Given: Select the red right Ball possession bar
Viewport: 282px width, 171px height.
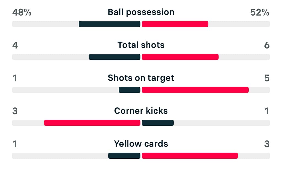Looking at the screenshot, I should pyautogui.click(x=175, y=24).
